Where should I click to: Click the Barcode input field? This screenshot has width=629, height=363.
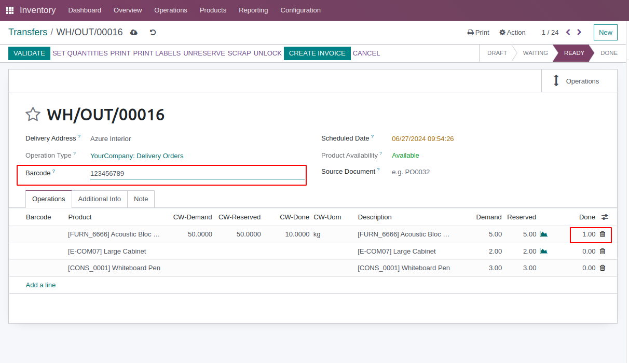pos(197,174)
